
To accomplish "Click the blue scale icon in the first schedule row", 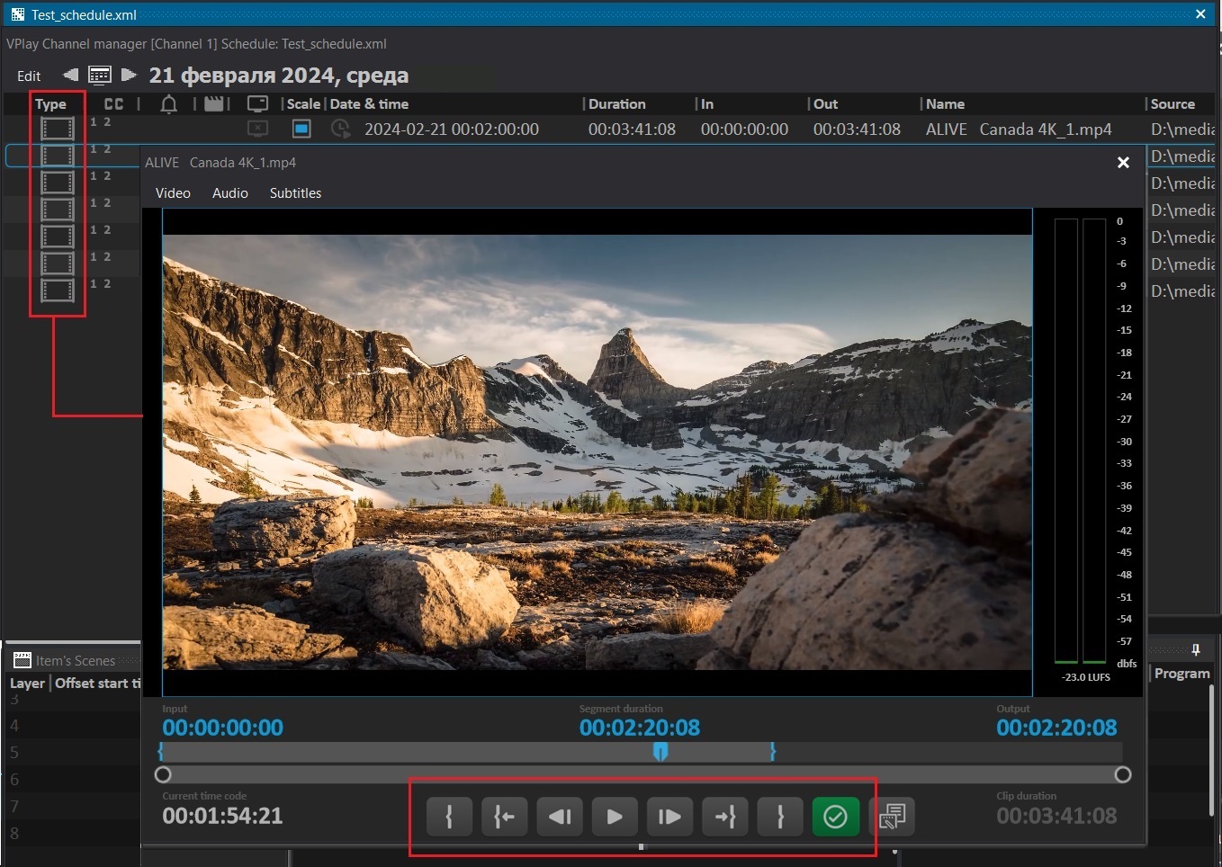I will pos(301,130).
